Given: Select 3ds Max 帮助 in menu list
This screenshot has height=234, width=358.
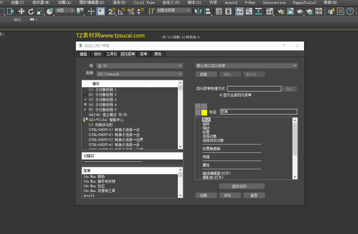Looking at the screenshot, I should click(x=94, y=177).
